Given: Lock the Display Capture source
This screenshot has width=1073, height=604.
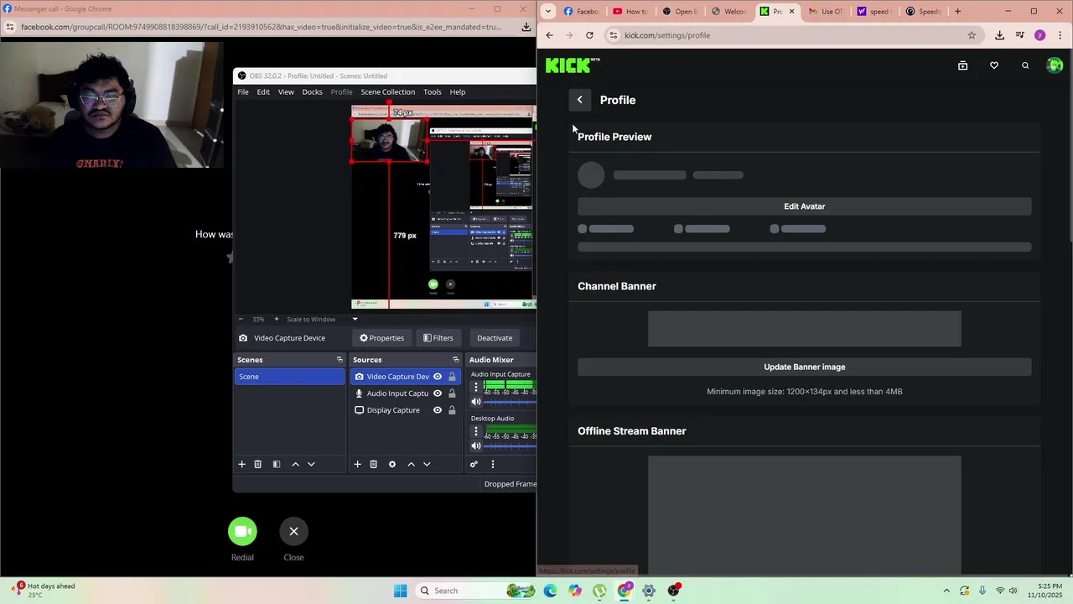Looking at the screenshot, I should coord(452,410).
